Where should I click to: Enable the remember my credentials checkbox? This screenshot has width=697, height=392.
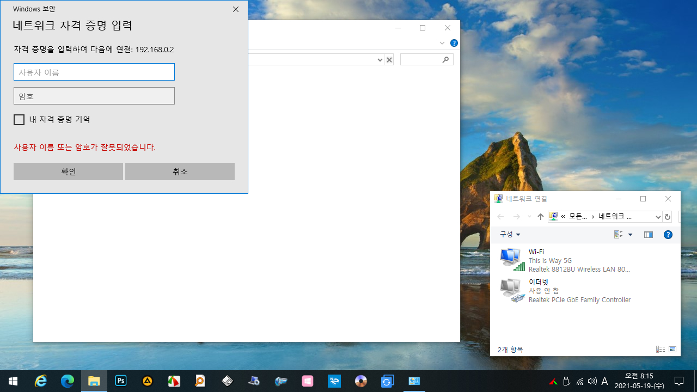19,120
